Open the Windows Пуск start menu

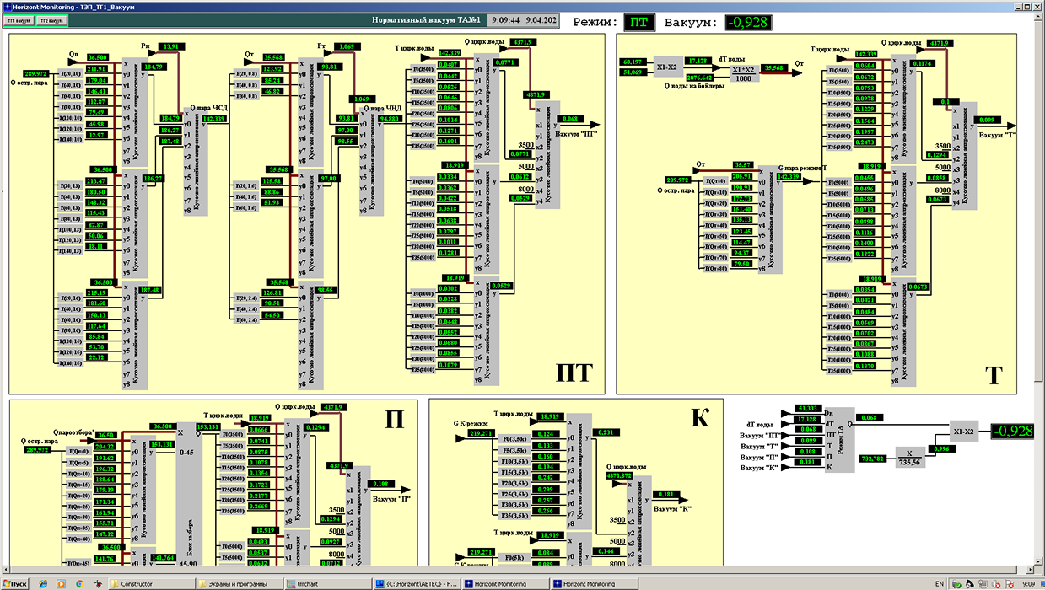pyautogui.click(x=16, y=583)
